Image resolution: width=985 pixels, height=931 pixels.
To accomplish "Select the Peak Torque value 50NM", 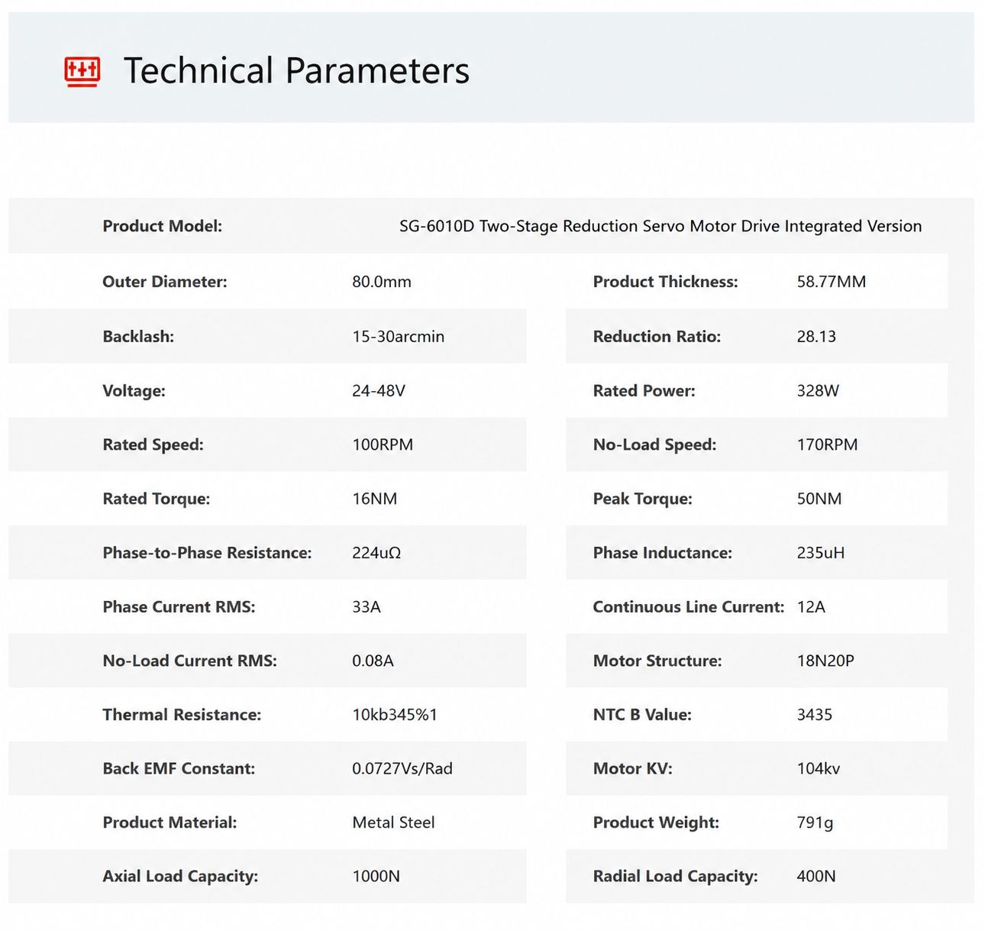I will pyautogui.click(x=819, y=499).
